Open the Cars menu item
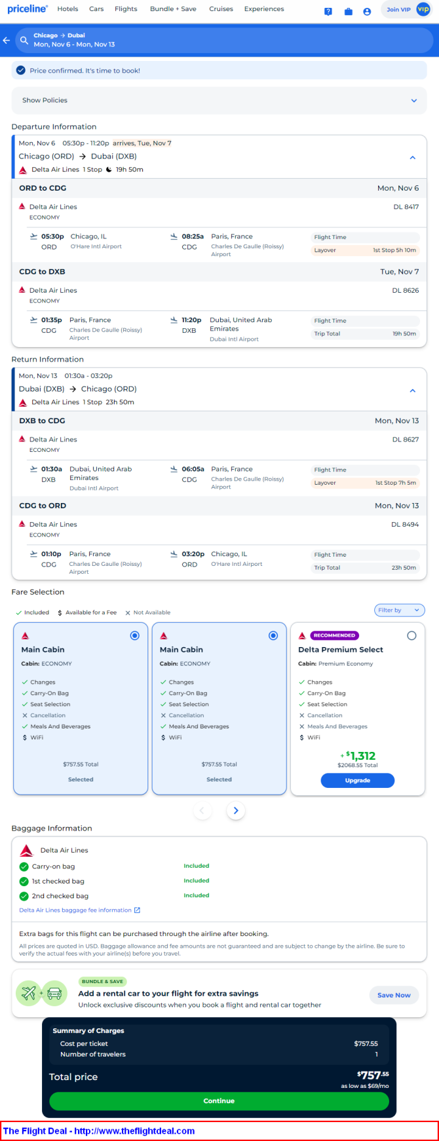The width and height of the screenshot is (439, 1141). pos(96,9)
